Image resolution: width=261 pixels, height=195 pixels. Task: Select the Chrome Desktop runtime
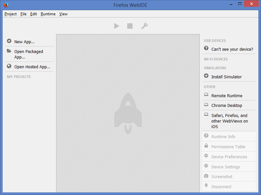(229, 105)
